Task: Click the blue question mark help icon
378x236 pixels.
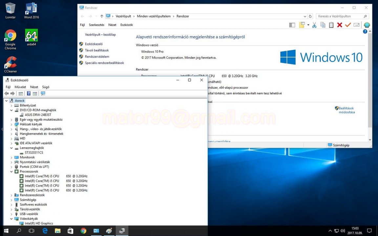Action: coord(29,93)
